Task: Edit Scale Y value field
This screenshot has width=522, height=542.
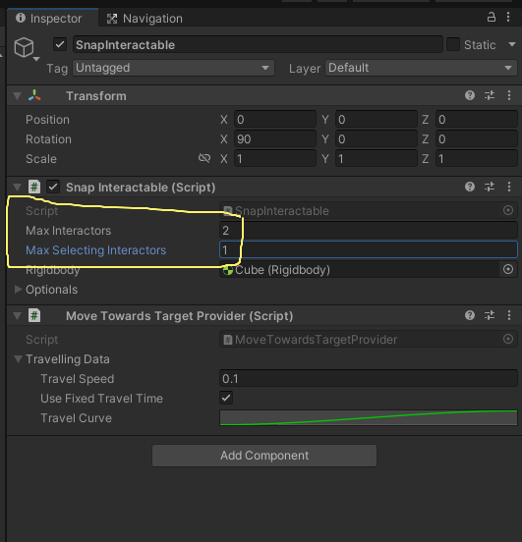Action: click(x=377, y=159)
